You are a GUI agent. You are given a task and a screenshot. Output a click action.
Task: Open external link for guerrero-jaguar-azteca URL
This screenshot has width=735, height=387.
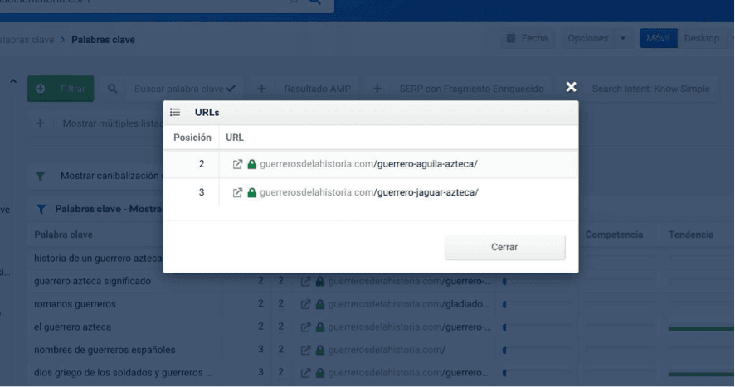237,192
